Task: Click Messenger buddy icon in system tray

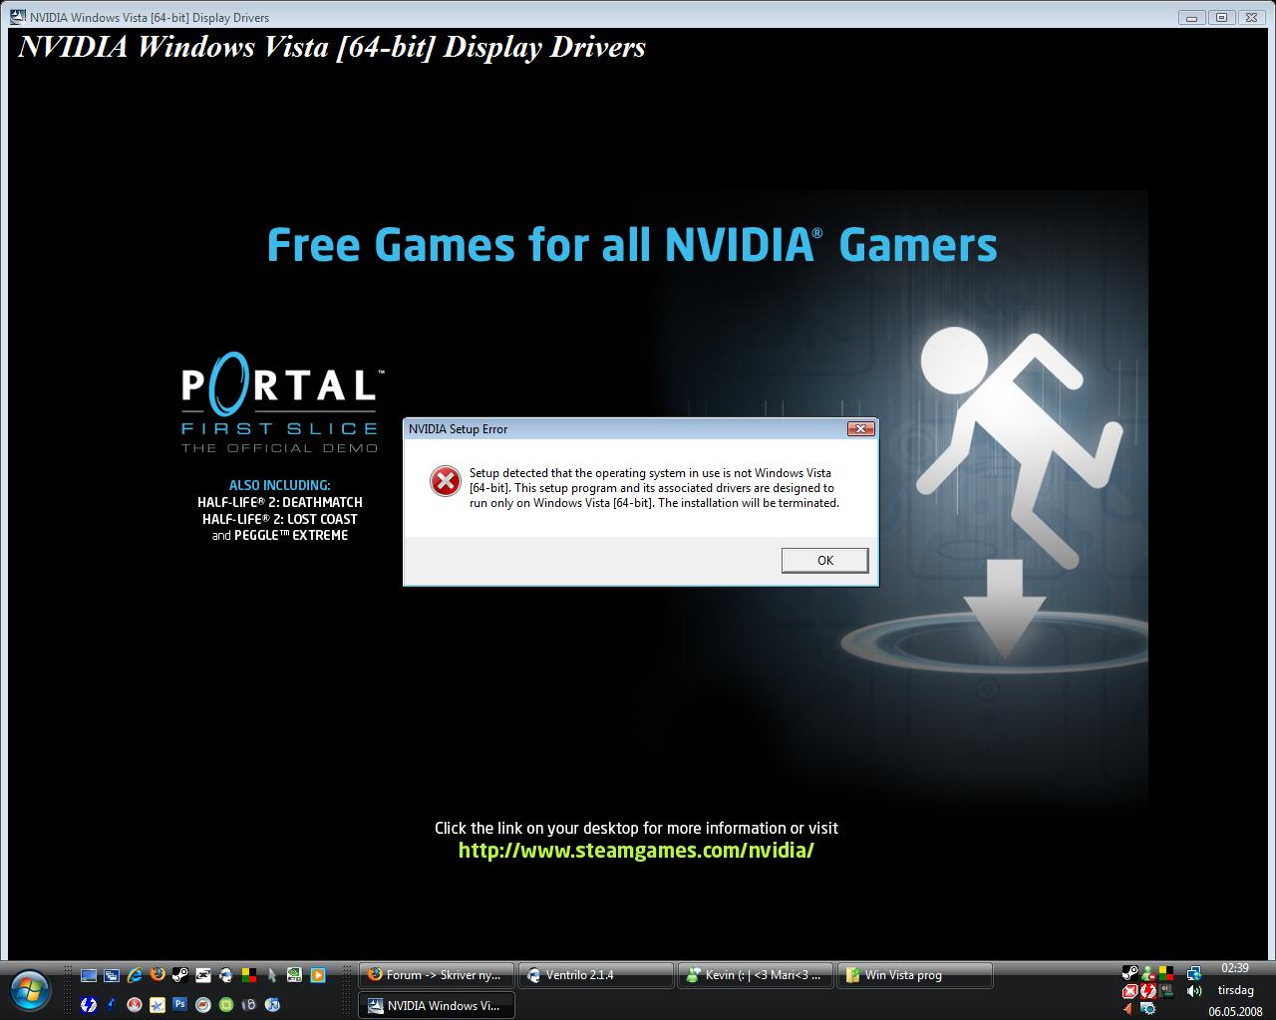Action: point(1148,973)
